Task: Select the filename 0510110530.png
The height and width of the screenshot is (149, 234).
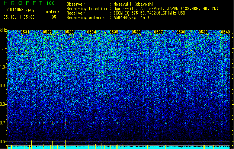Action: pyautogui.click(x=19, y=10)
